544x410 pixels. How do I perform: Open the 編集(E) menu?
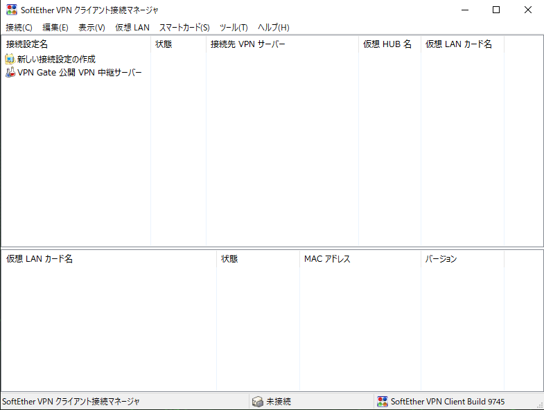pos(55,28)
